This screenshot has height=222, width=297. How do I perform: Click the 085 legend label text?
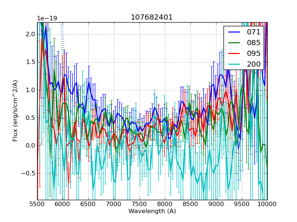254,43
